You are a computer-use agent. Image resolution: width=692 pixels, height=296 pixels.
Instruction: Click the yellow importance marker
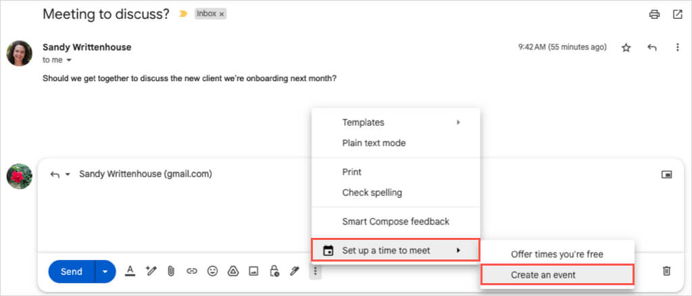coord(182,14)
